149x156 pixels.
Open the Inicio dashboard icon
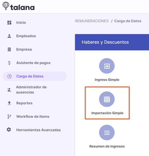(9, 22)
